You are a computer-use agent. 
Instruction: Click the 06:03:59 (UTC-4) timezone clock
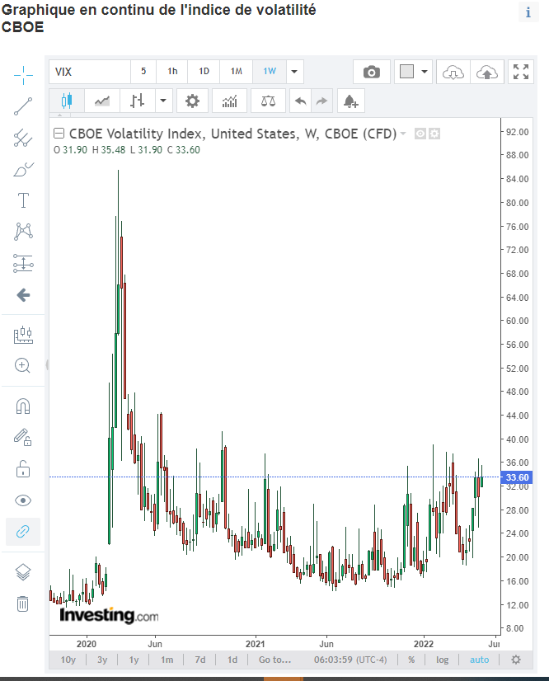point(350,660)
